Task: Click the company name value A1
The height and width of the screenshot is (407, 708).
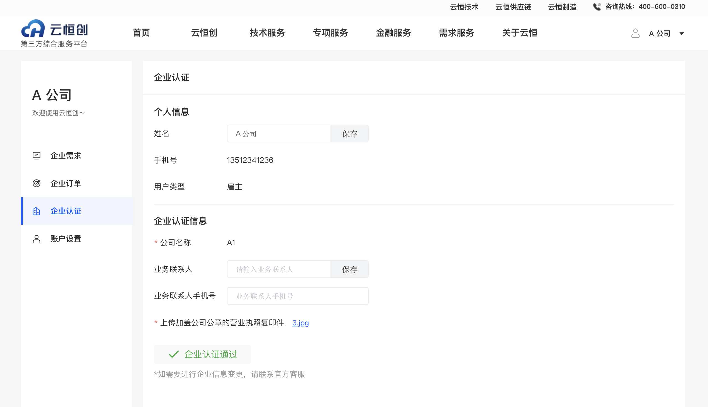Action: point(231,243)
